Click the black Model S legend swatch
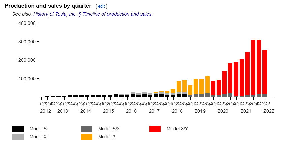The image size is (281, 143). (x=18, y=129)
